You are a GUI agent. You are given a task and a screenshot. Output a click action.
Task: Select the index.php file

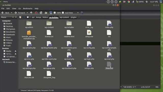tap(109, 25)
